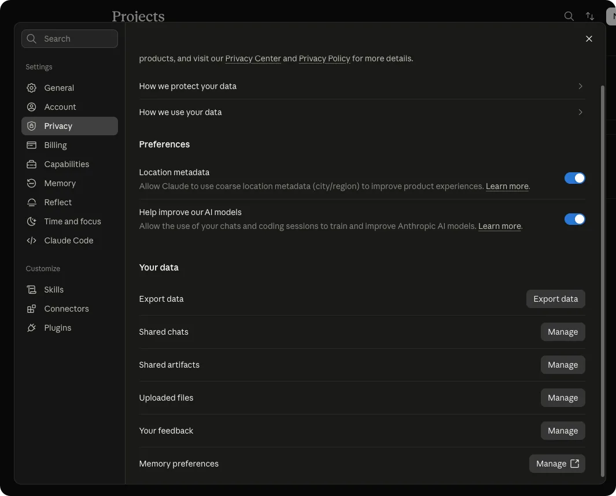Click the Memory preferences label
Screen dimensions: 616x496
coord(179,464)
